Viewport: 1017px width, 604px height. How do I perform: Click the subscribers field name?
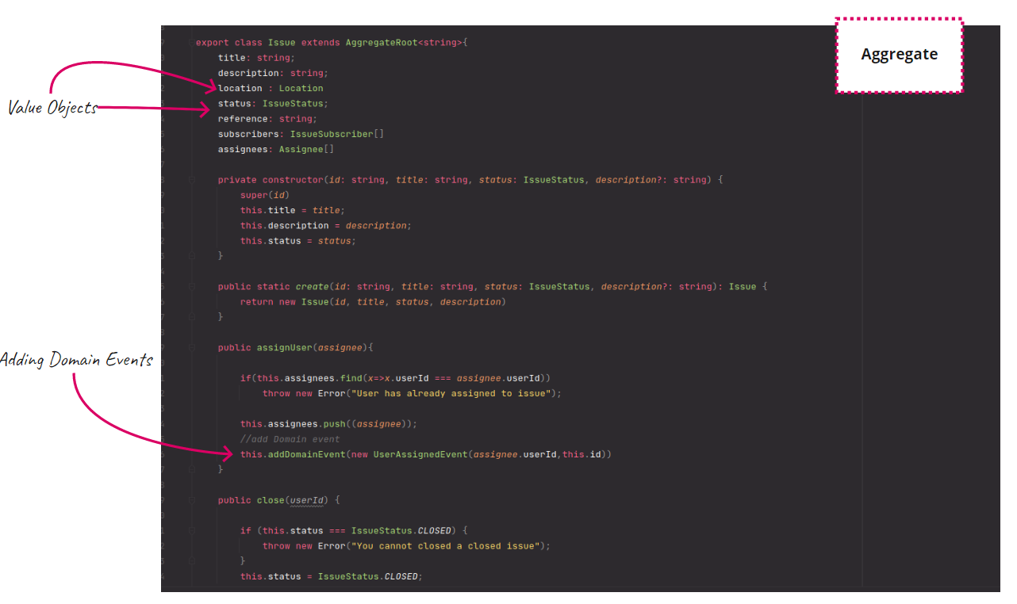tap(248, 134)
